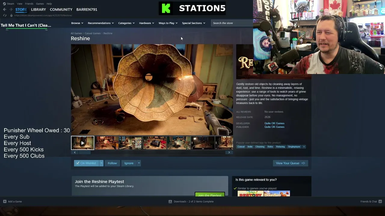Click the plus icon to add a tag

(x=304, y=147)
